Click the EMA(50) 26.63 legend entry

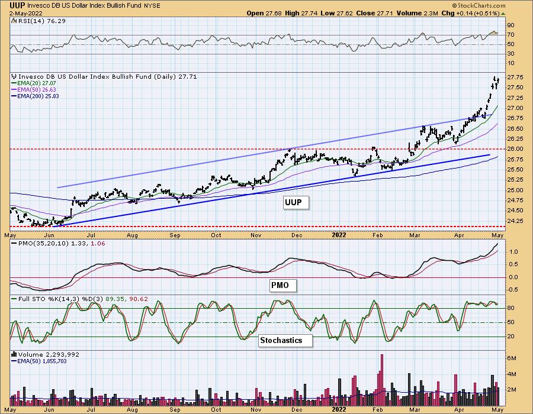click(x=33, y=89)
